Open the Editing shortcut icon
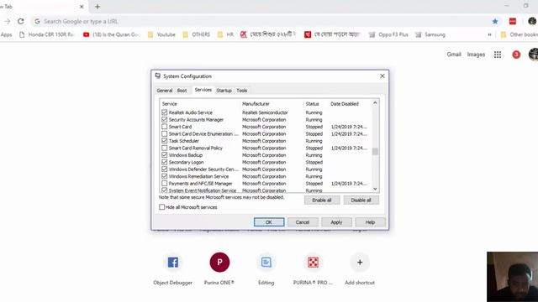Screen dimensions: 538x302 tap(266, 263)
